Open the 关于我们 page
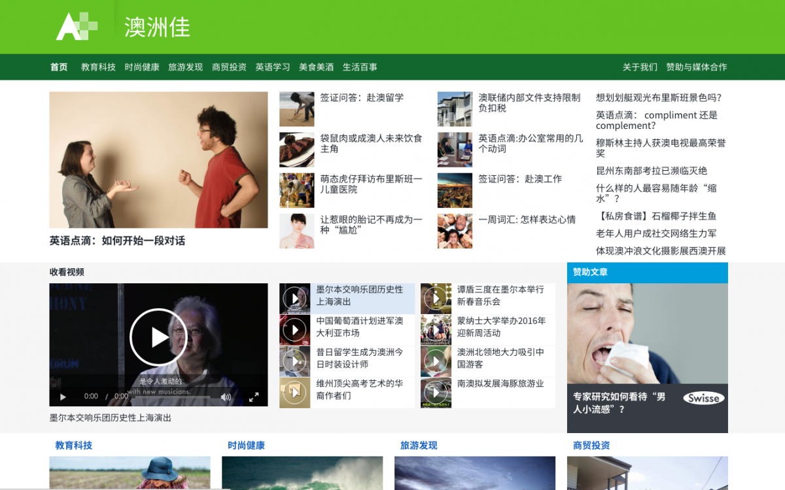Viewport: 785px width, 490px height. (x=639, y=67)
